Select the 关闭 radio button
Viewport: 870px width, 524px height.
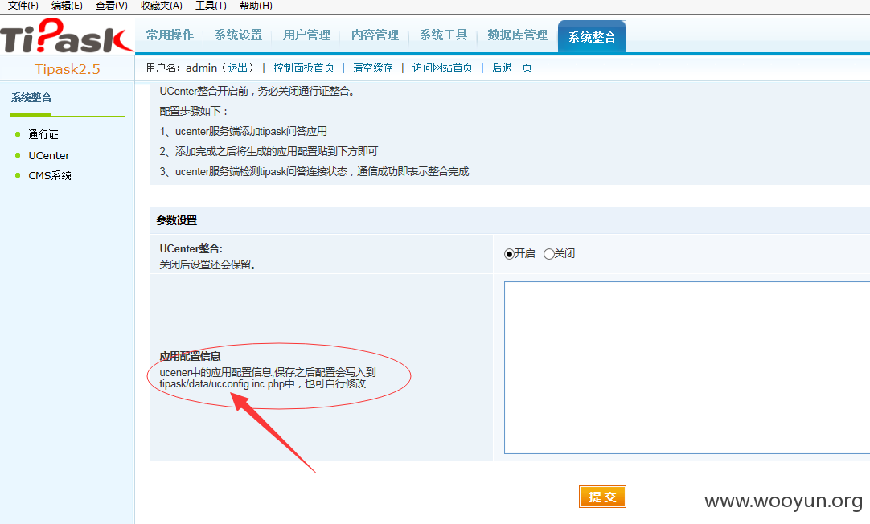[x=548, y=254]
